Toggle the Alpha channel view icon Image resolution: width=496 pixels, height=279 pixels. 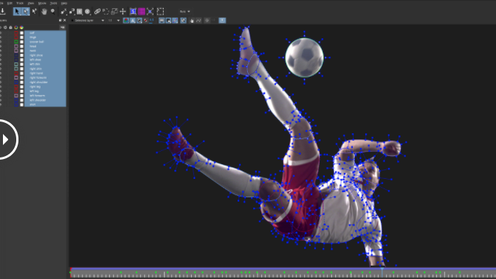pyautogui.click(x=133, y=21)
